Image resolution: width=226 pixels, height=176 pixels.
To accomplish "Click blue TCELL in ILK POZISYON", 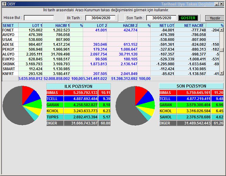I will click(x=55, y=99).
